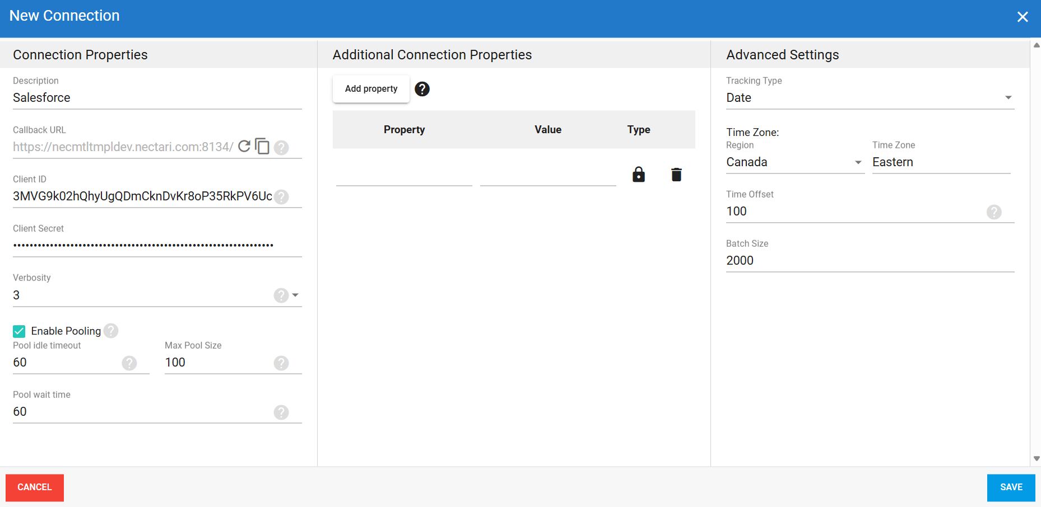1041x507 pixels.
Task: Click the scrollbar up arrow
Action: click(1037, 45)
